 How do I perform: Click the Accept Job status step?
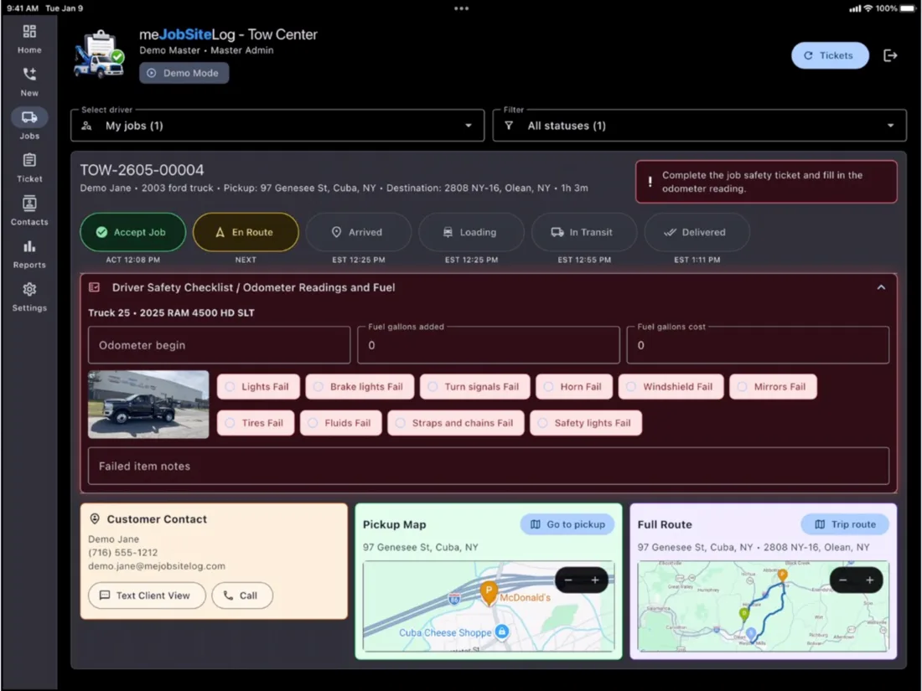click(133, 232)
